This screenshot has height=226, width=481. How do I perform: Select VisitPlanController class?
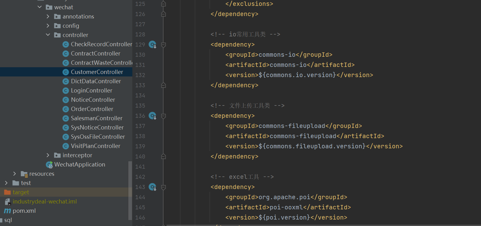pos(96,146)
